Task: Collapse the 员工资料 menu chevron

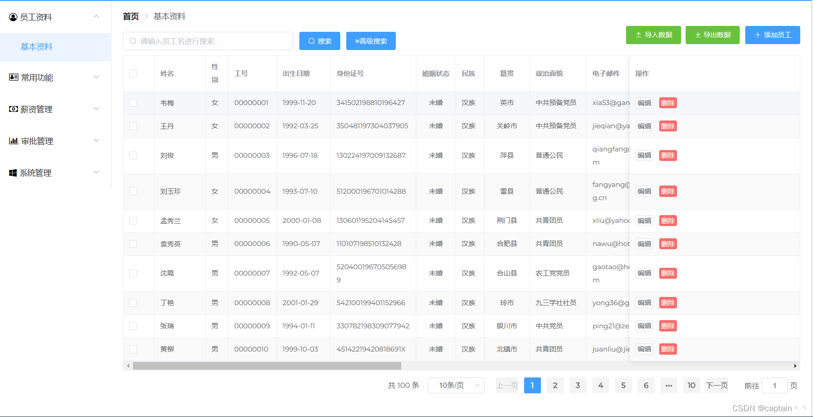Action: coord(96,16)
